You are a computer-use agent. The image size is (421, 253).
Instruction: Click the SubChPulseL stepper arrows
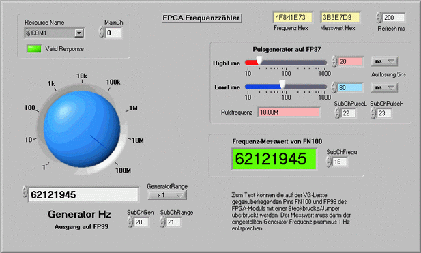coord(338,113)
